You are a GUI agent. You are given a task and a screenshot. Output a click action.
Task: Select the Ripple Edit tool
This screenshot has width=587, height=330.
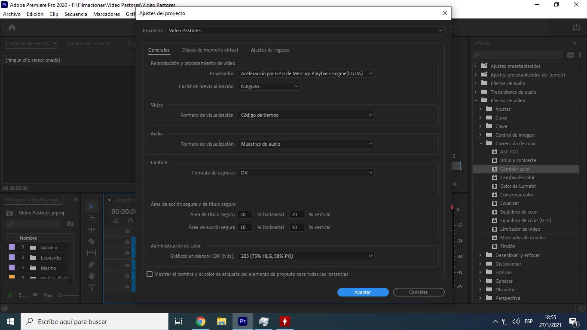(x=92, y=230)
